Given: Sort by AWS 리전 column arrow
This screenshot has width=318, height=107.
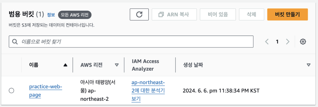Looking at the screenshot, I should coord(117,65).
